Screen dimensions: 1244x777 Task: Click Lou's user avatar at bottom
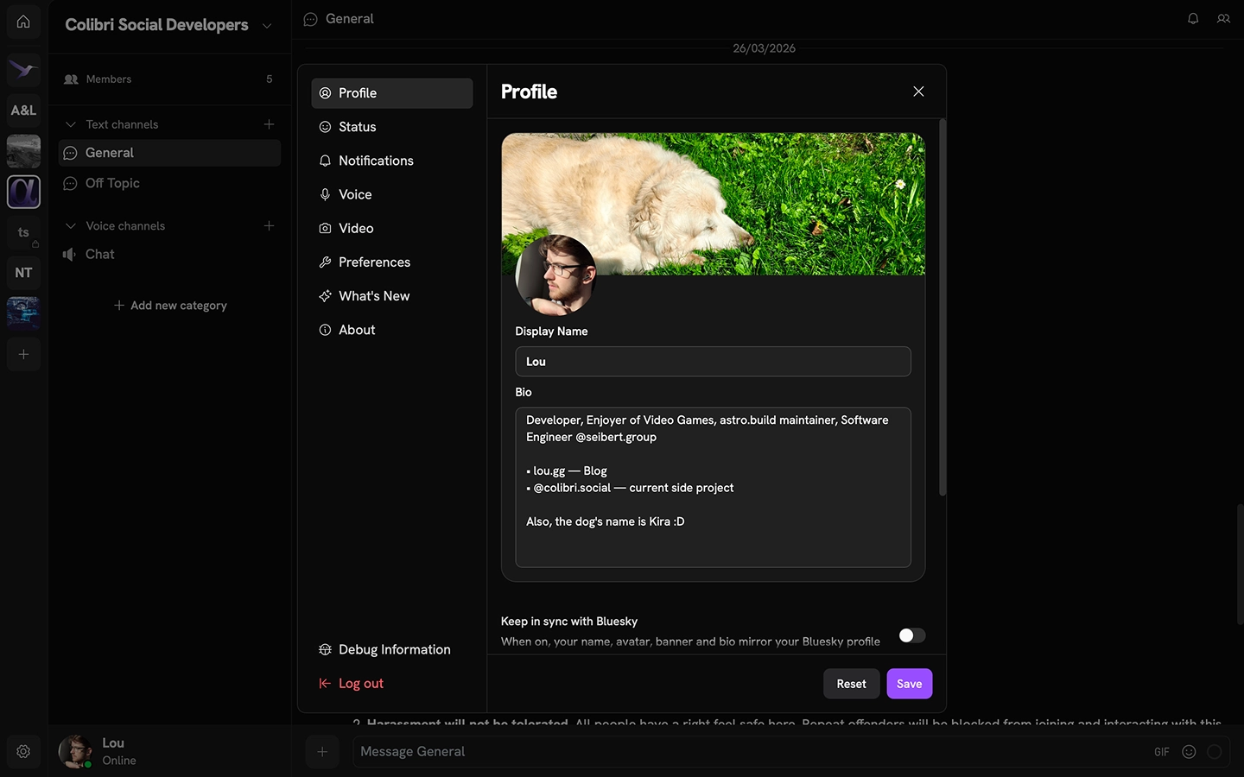pos(75,752)
